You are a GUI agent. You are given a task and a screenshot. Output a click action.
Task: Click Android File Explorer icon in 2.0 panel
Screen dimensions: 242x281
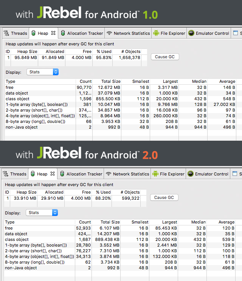tap(155, 174)
